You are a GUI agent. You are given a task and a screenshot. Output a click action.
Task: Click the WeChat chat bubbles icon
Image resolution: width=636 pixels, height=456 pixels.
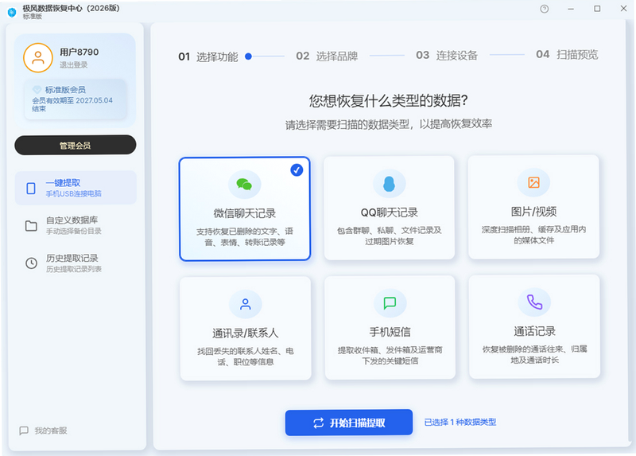point(244,185)
